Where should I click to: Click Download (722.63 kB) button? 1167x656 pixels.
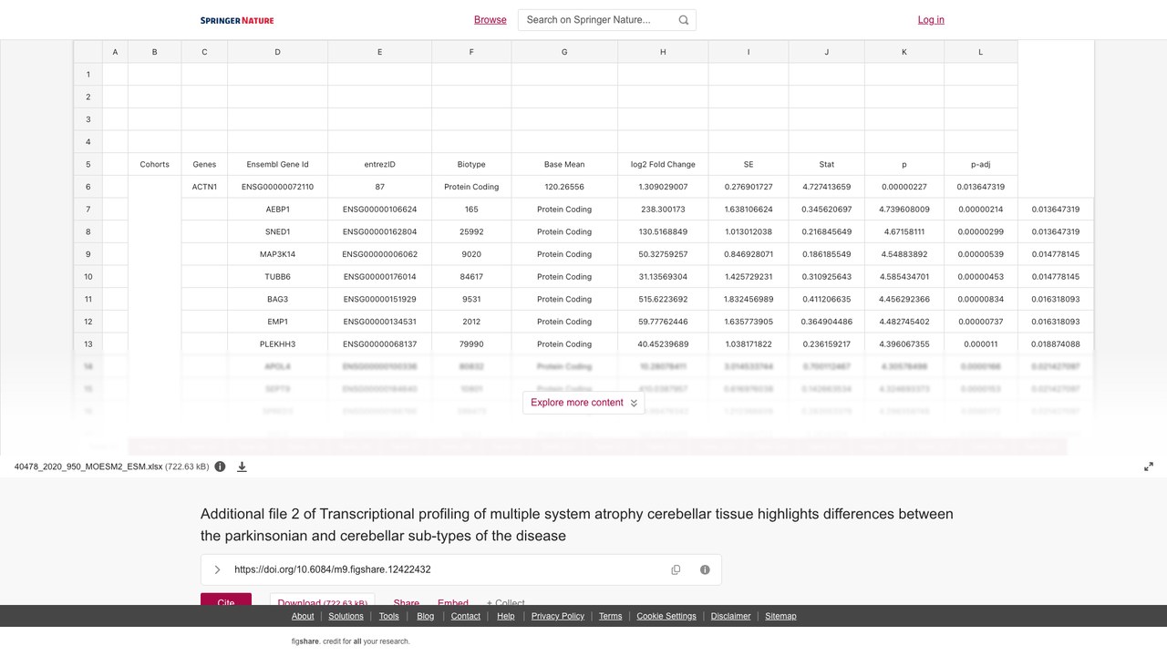click(322, 600)
